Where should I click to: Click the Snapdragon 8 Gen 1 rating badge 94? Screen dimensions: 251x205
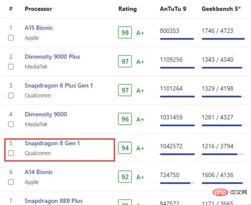click(x=125, y=148)
